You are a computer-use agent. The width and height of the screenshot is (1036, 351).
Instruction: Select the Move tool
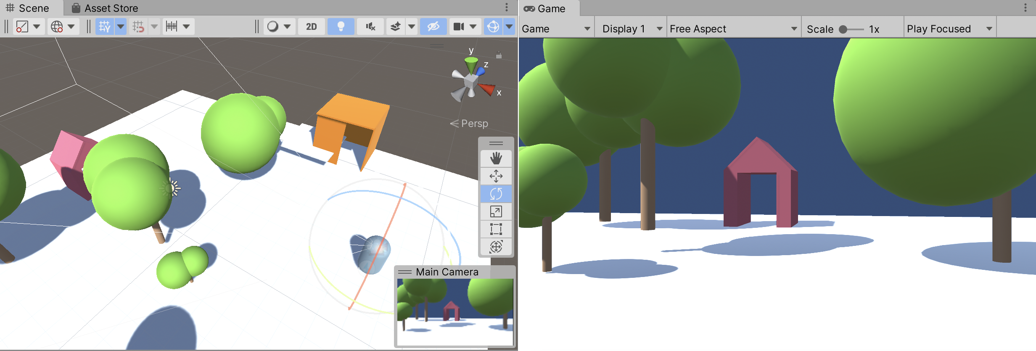click(496, 176)
